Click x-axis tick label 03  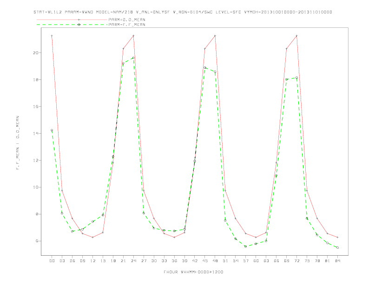click(62, 261)
